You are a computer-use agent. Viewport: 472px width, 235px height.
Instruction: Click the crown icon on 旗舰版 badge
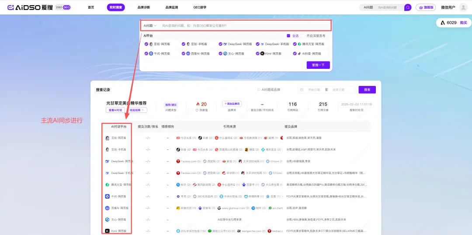point(421,7)
